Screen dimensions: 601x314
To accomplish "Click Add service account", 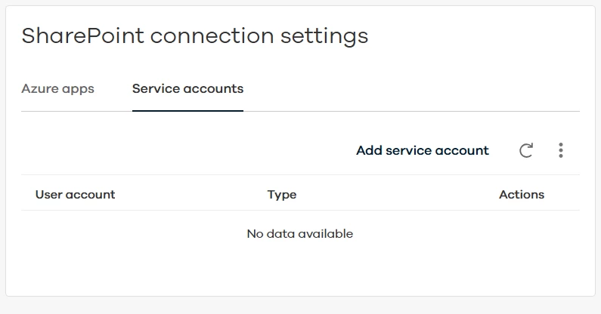I will [x=423, y=151].
